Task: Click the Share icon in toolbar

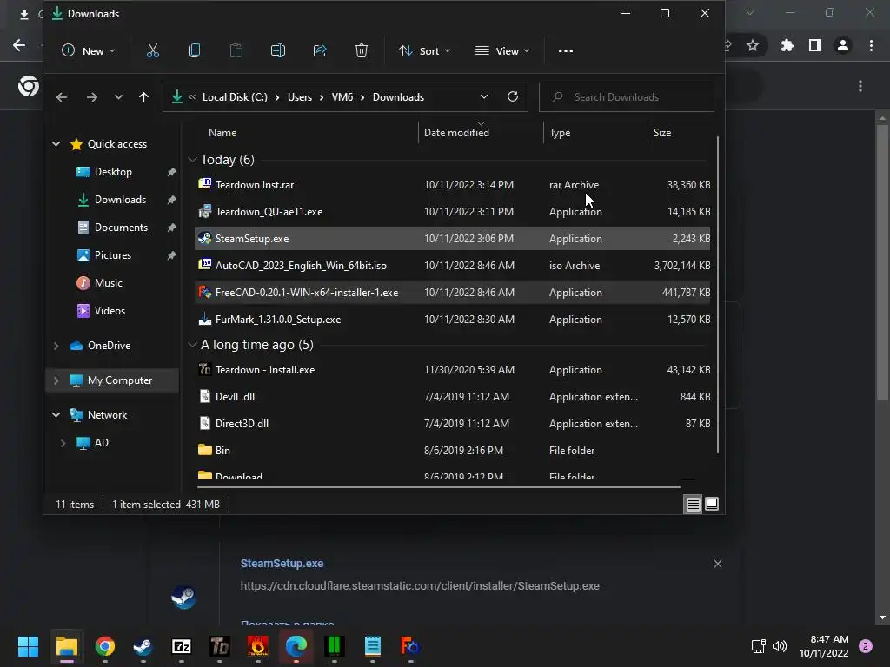Action: tap(320, 50)
